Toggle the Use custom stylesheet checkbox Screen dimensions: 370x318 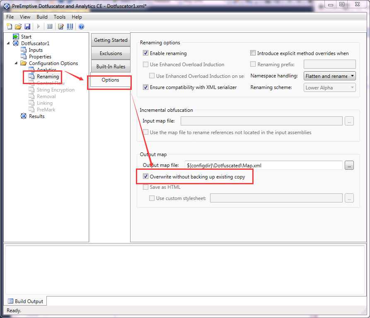tap(152, 198)
